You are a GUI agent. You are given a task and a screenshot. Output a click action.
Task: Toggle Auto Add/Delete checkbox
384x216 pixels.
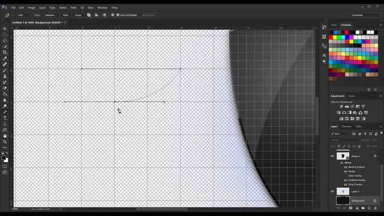[x=118, y=15]
